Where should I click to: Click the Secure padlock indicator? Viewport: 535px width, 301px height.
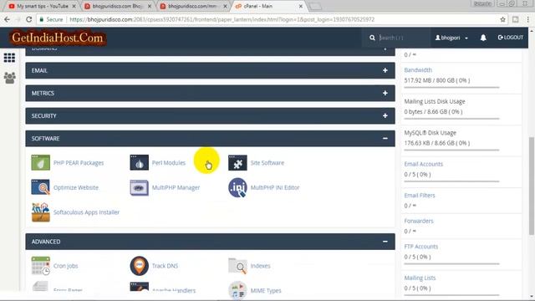coord(51,19)
